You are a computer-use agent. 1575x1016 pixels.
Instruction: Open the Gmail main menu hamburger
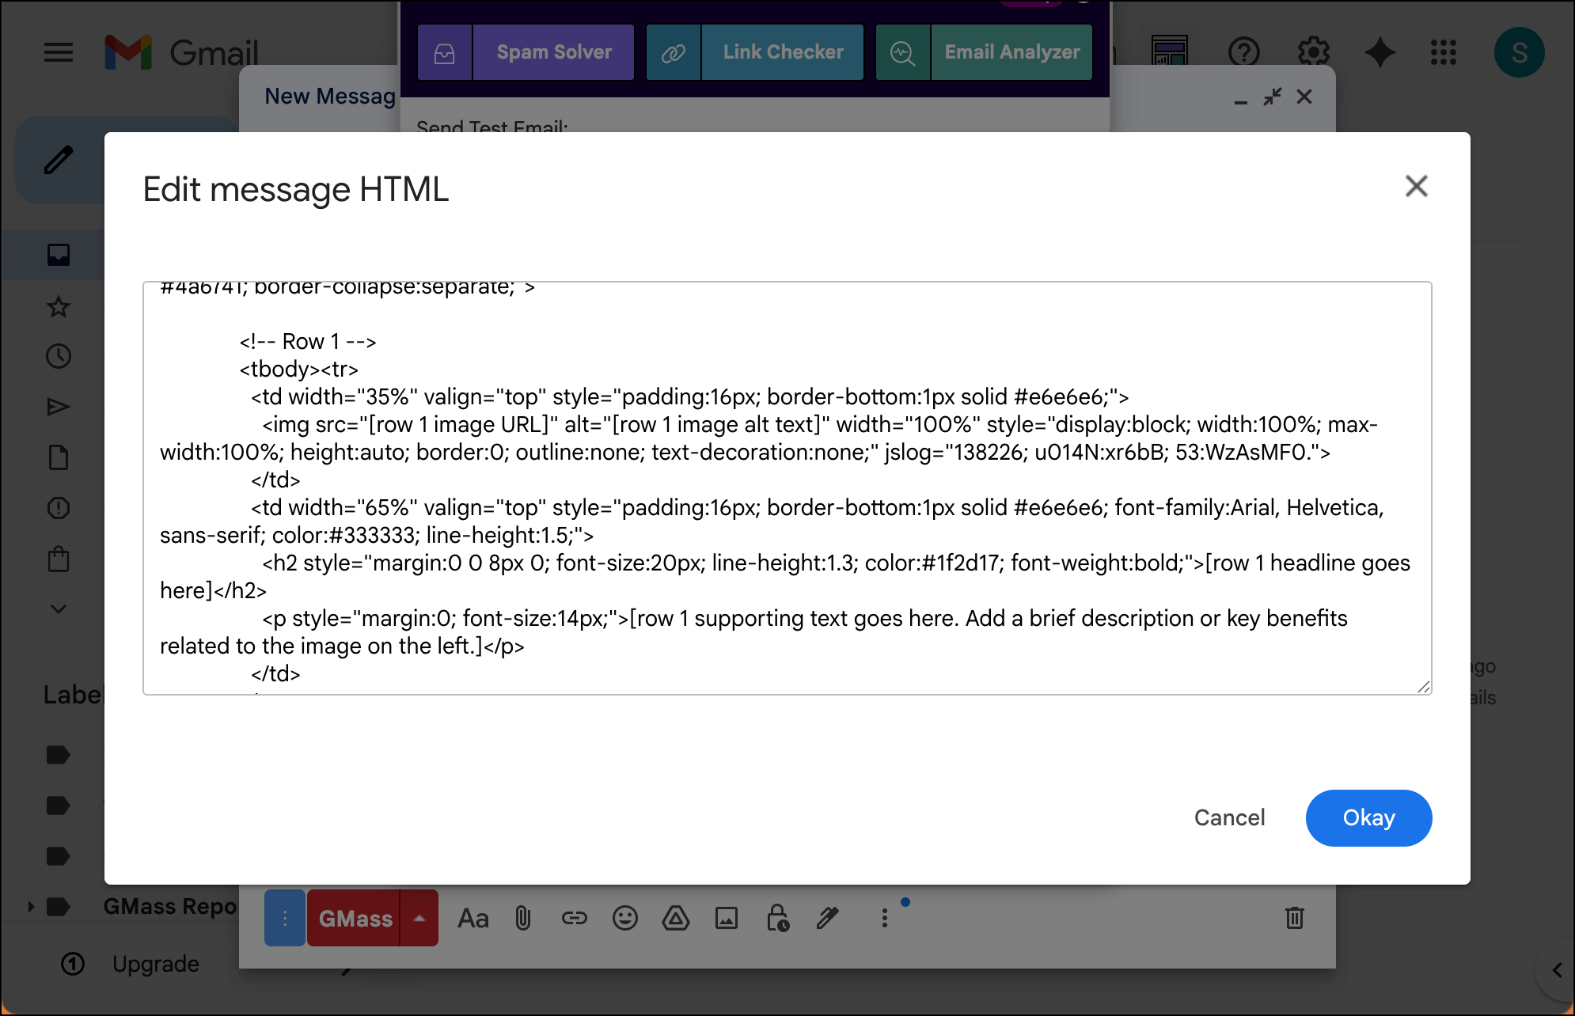tap(59, 53)
